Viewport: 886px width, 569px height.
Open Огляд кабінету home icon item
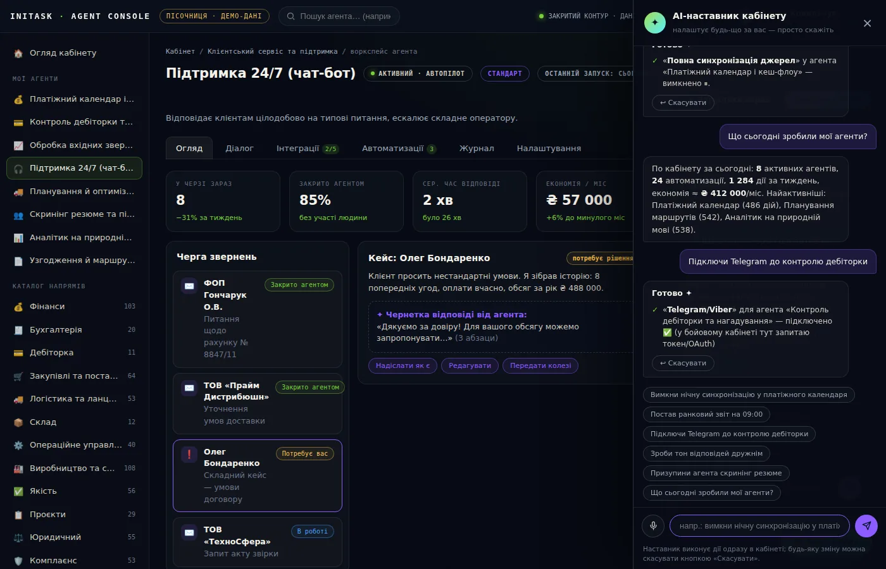(x=74, y=53)
